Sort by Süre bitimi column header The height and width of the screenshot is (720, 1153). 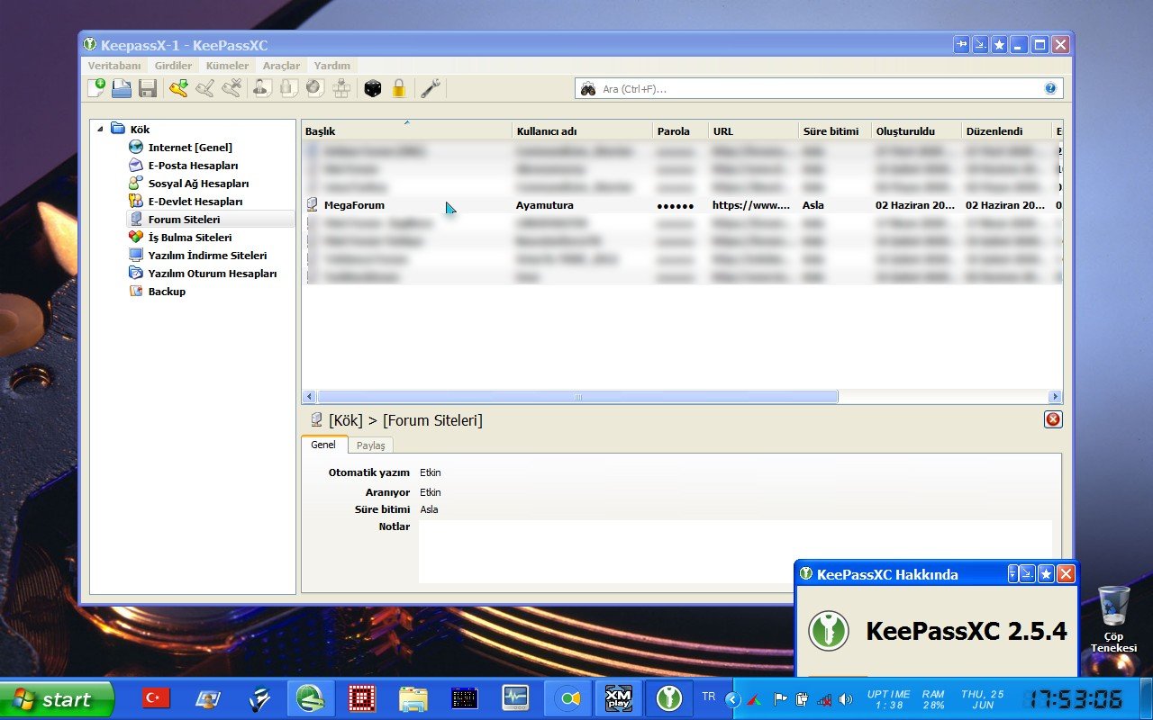coord(834,131)
